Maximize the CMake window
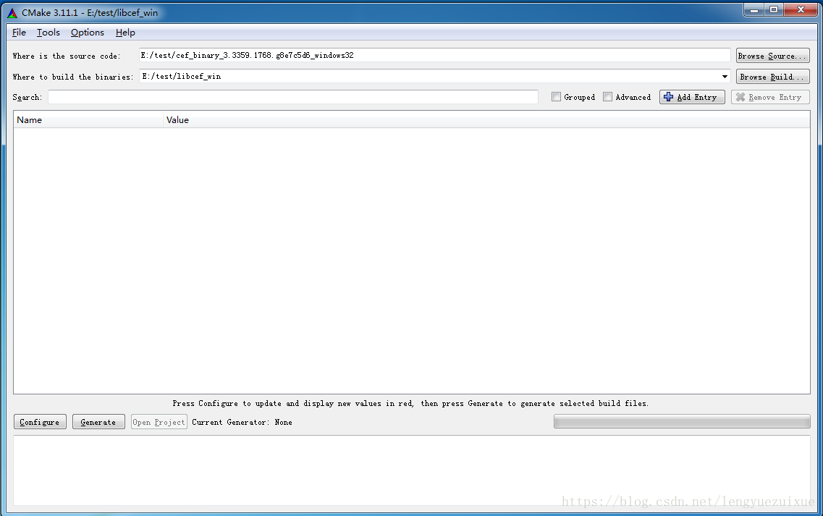The height and width of the screenshot is (516, 823). pyautogui.click(x=774, y=9)
